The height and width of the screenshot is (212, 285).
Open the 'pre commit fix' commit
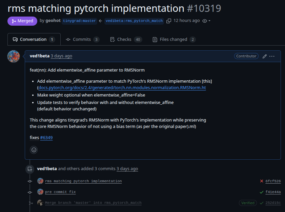60,192
